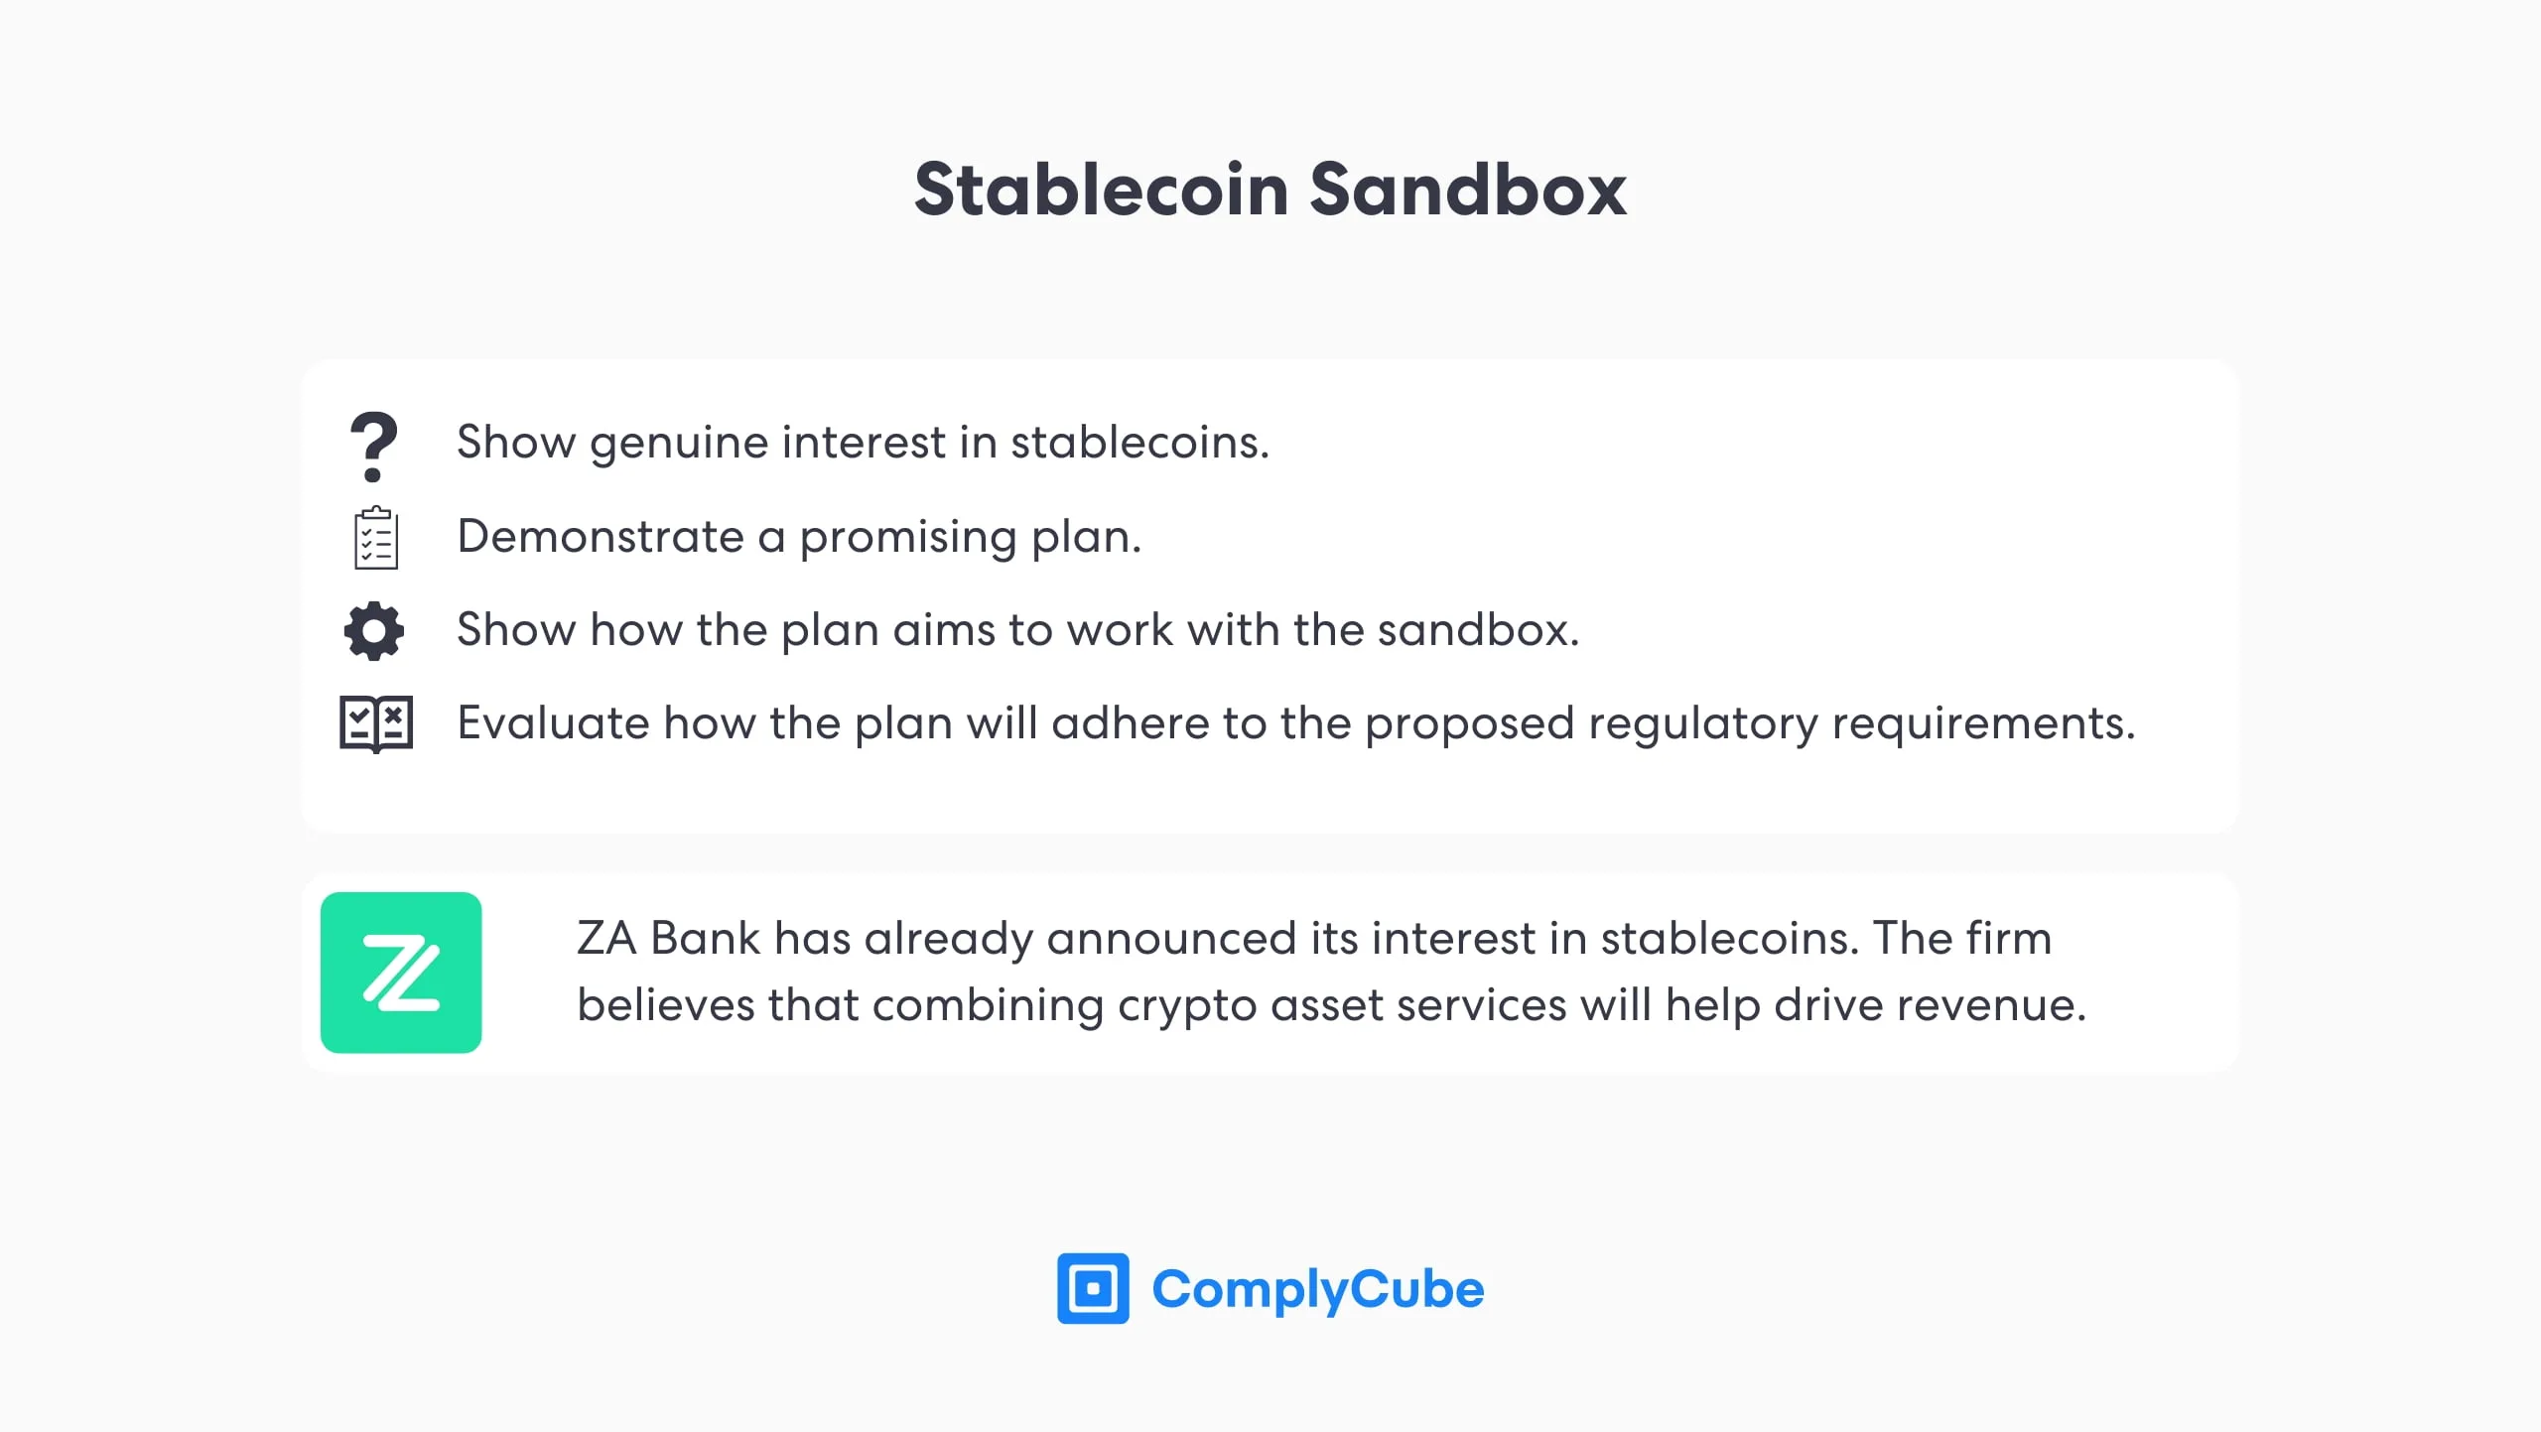2541x1432 pixels.
Task: Click the question mark icon
Action: (x=373, y=447)
